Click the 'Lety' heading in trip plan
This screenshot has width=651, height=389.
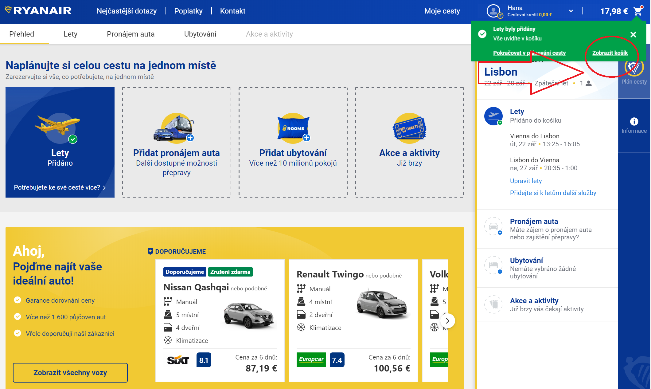[x=517, y=112]
